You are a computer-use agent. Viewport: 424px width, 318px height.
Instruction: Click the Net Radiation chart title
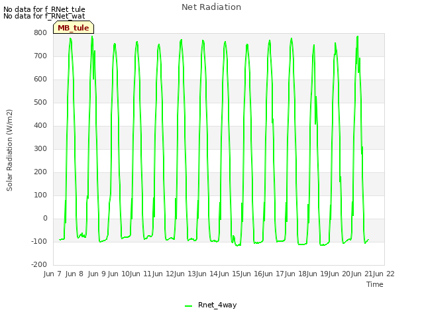[x=211, y=7]
